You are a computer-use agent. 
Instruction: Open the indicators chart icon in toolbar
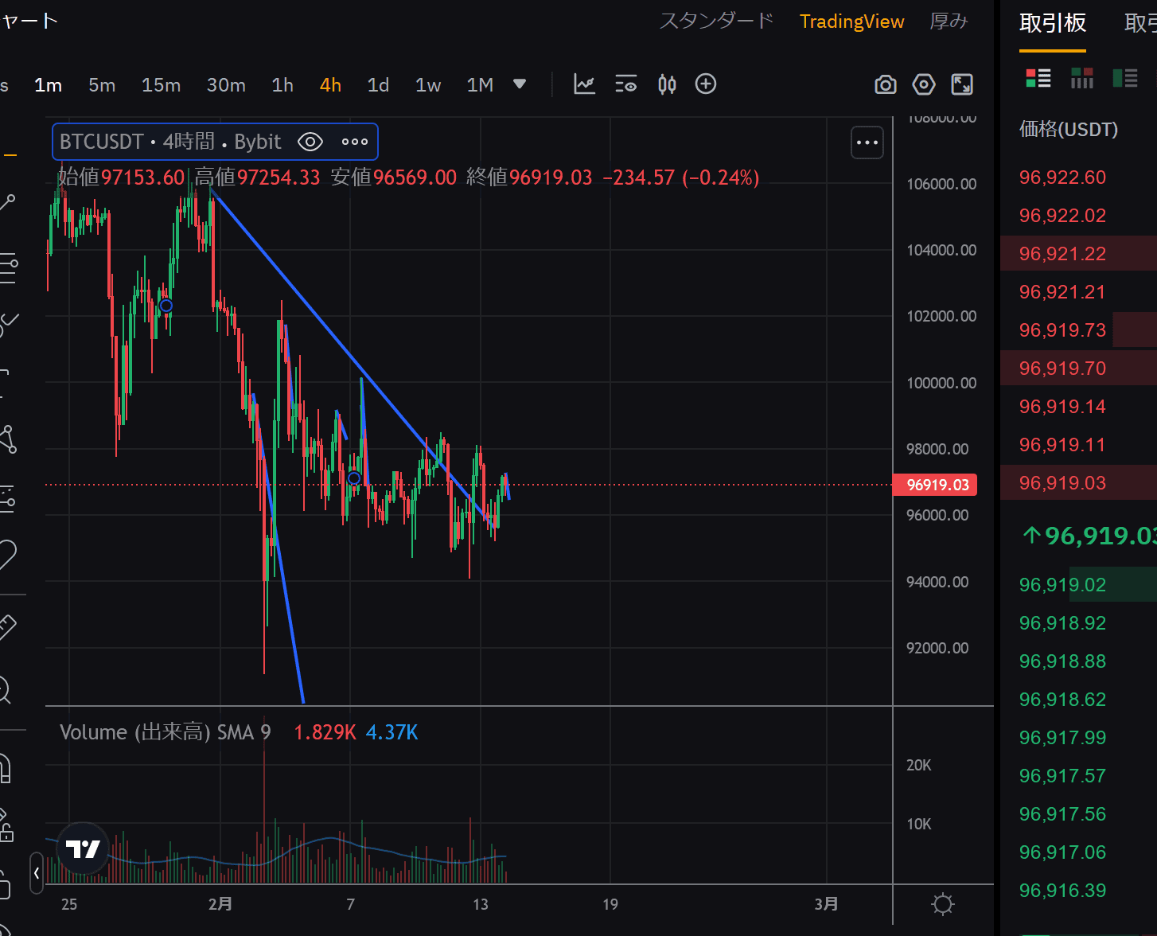click(x=584, y=84)
